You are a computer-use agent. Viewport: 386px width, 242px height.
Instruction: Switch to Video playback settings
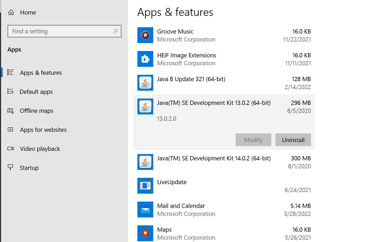(x=40, y=149)
